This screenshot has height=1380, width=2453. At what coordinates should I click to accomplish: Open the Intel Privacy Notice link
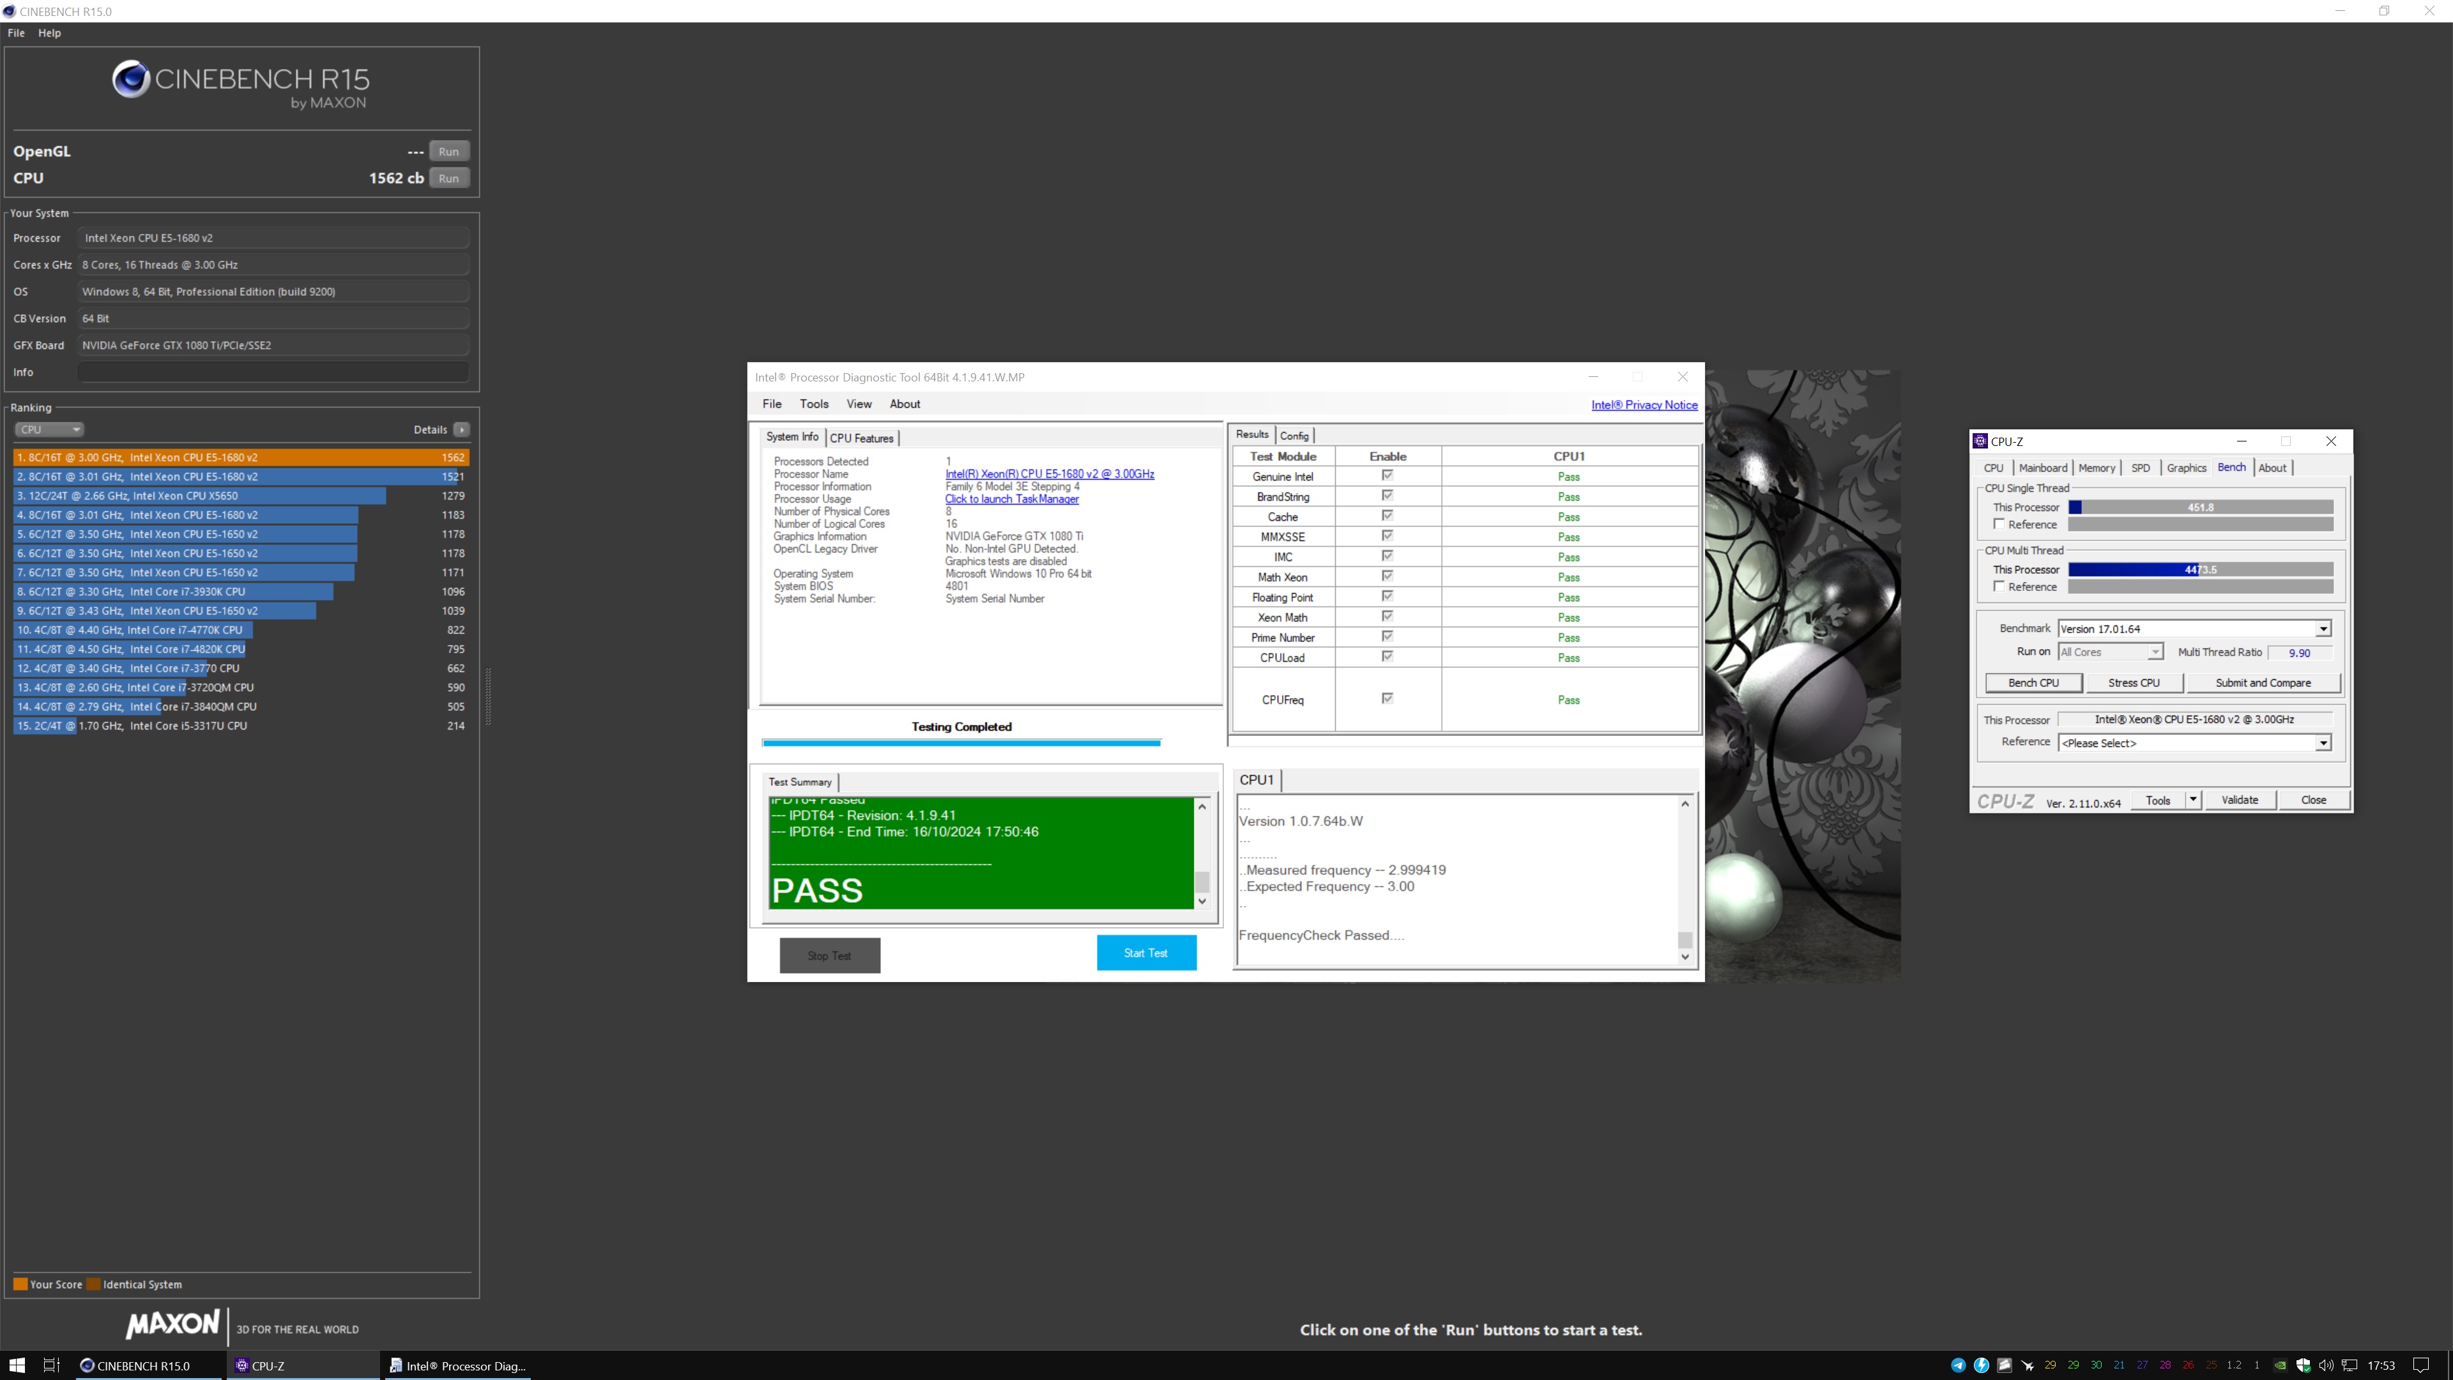point(1644,405)
